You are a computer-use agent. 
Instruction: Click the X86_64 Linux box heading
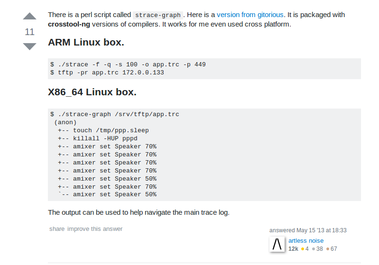click(x=92, y=92)
